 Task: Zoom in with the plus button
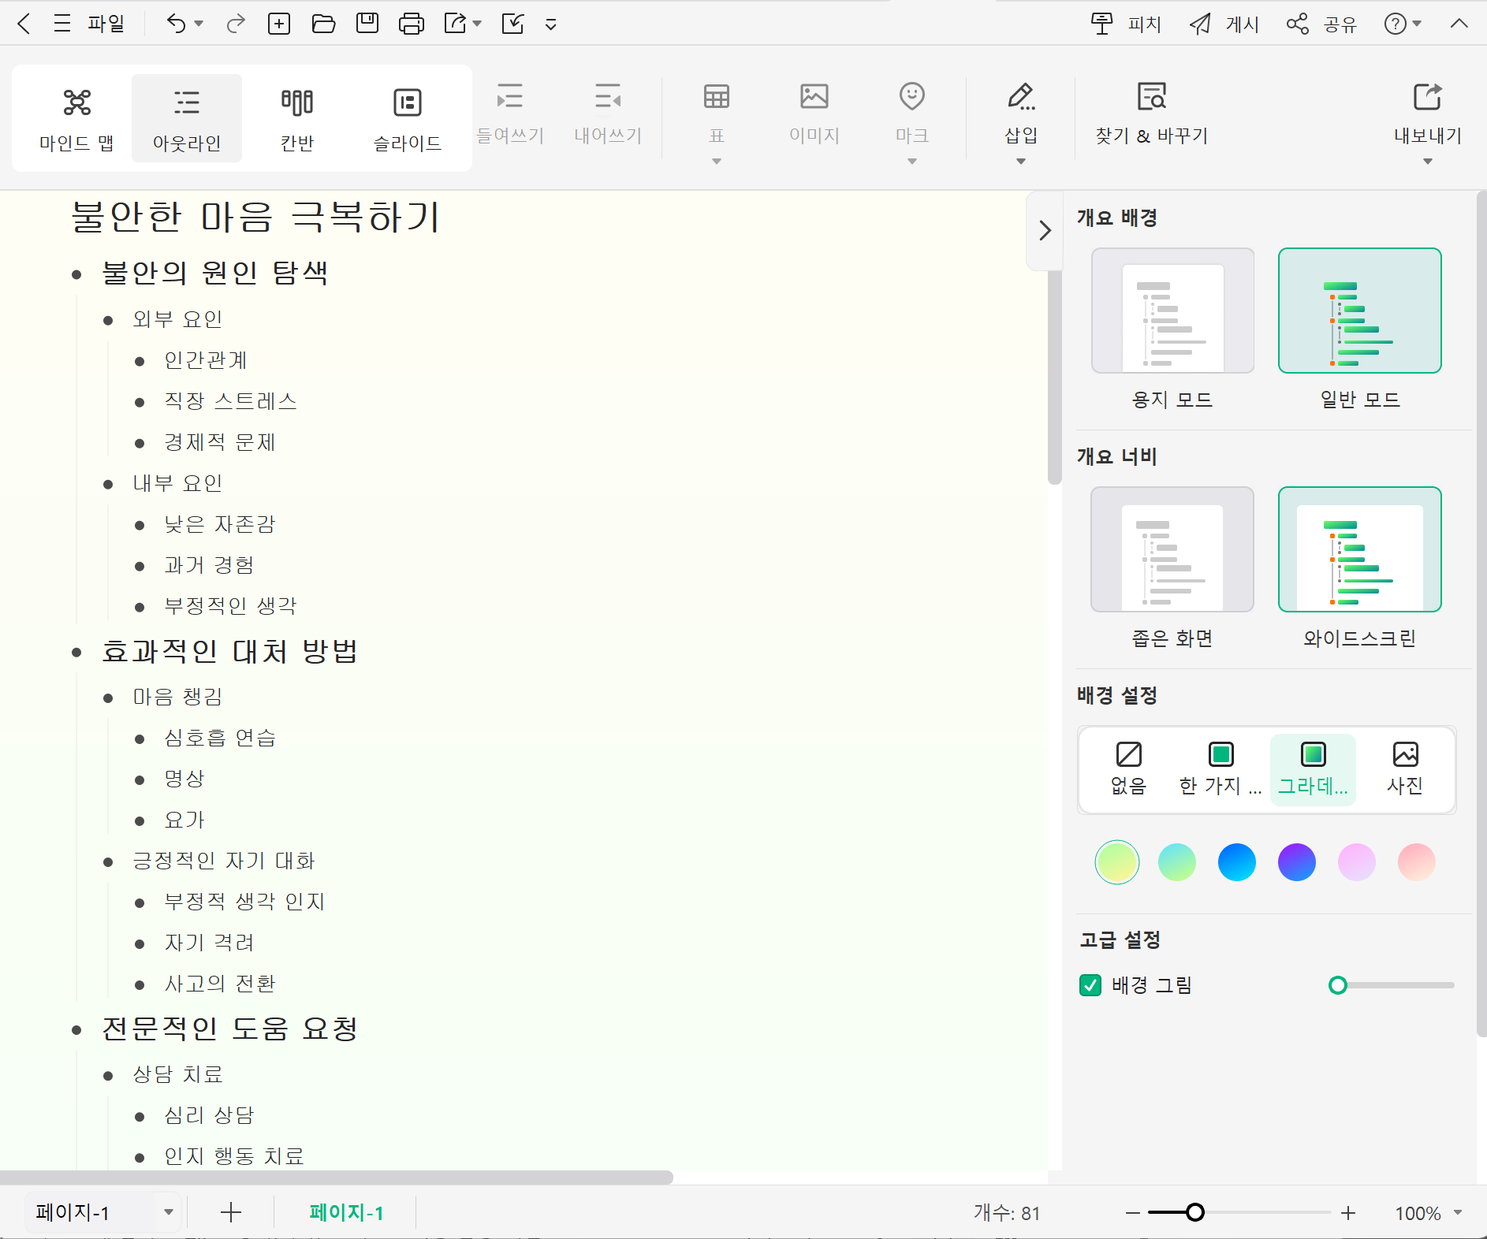click(x=1348, y=1213)
